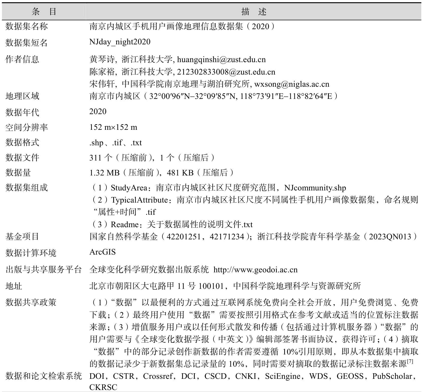This screenshot has height=392, width=424.
Task: Select the '数据集名称' row label
Action: [27, 26]
